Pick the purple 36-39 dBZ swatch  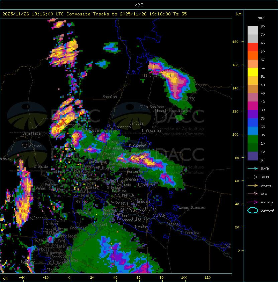pyautogui.click(x=253, y=114)
